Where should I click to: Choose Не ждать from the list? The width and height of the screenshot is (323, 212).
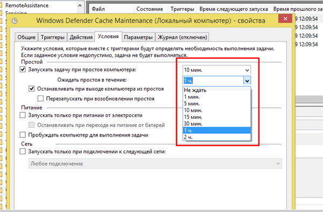(x=217, y=90)
